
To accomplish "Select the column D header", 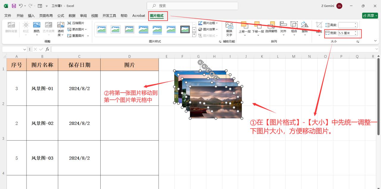I will tap(129, 56).
